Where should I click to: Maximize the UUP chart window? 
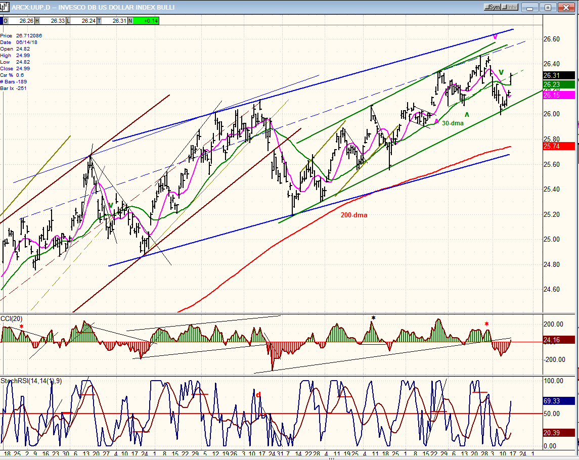point(547,7)
